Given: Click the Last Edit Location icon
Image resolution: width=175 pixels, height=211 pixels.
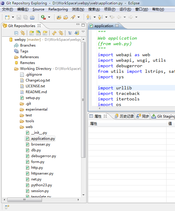Looking at the screenshot, I should 112,17.
